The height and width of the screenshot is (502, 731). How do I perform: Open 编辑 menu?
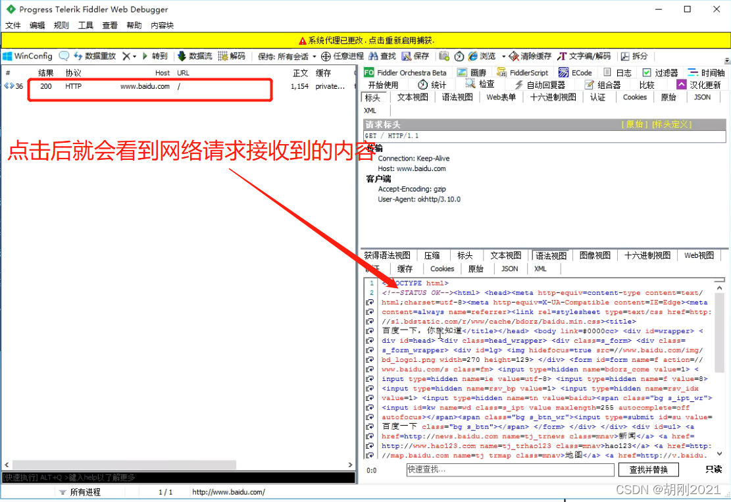[38, 25]
